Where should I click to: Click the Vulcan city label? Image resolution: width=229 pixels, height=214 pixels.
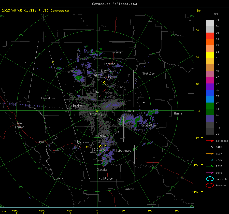(x=129, y=189)
